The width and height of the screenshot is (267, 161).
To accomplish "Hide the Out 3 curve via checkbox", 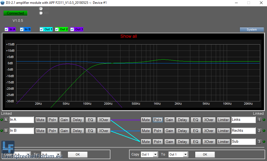I will [x=72, y=29].
